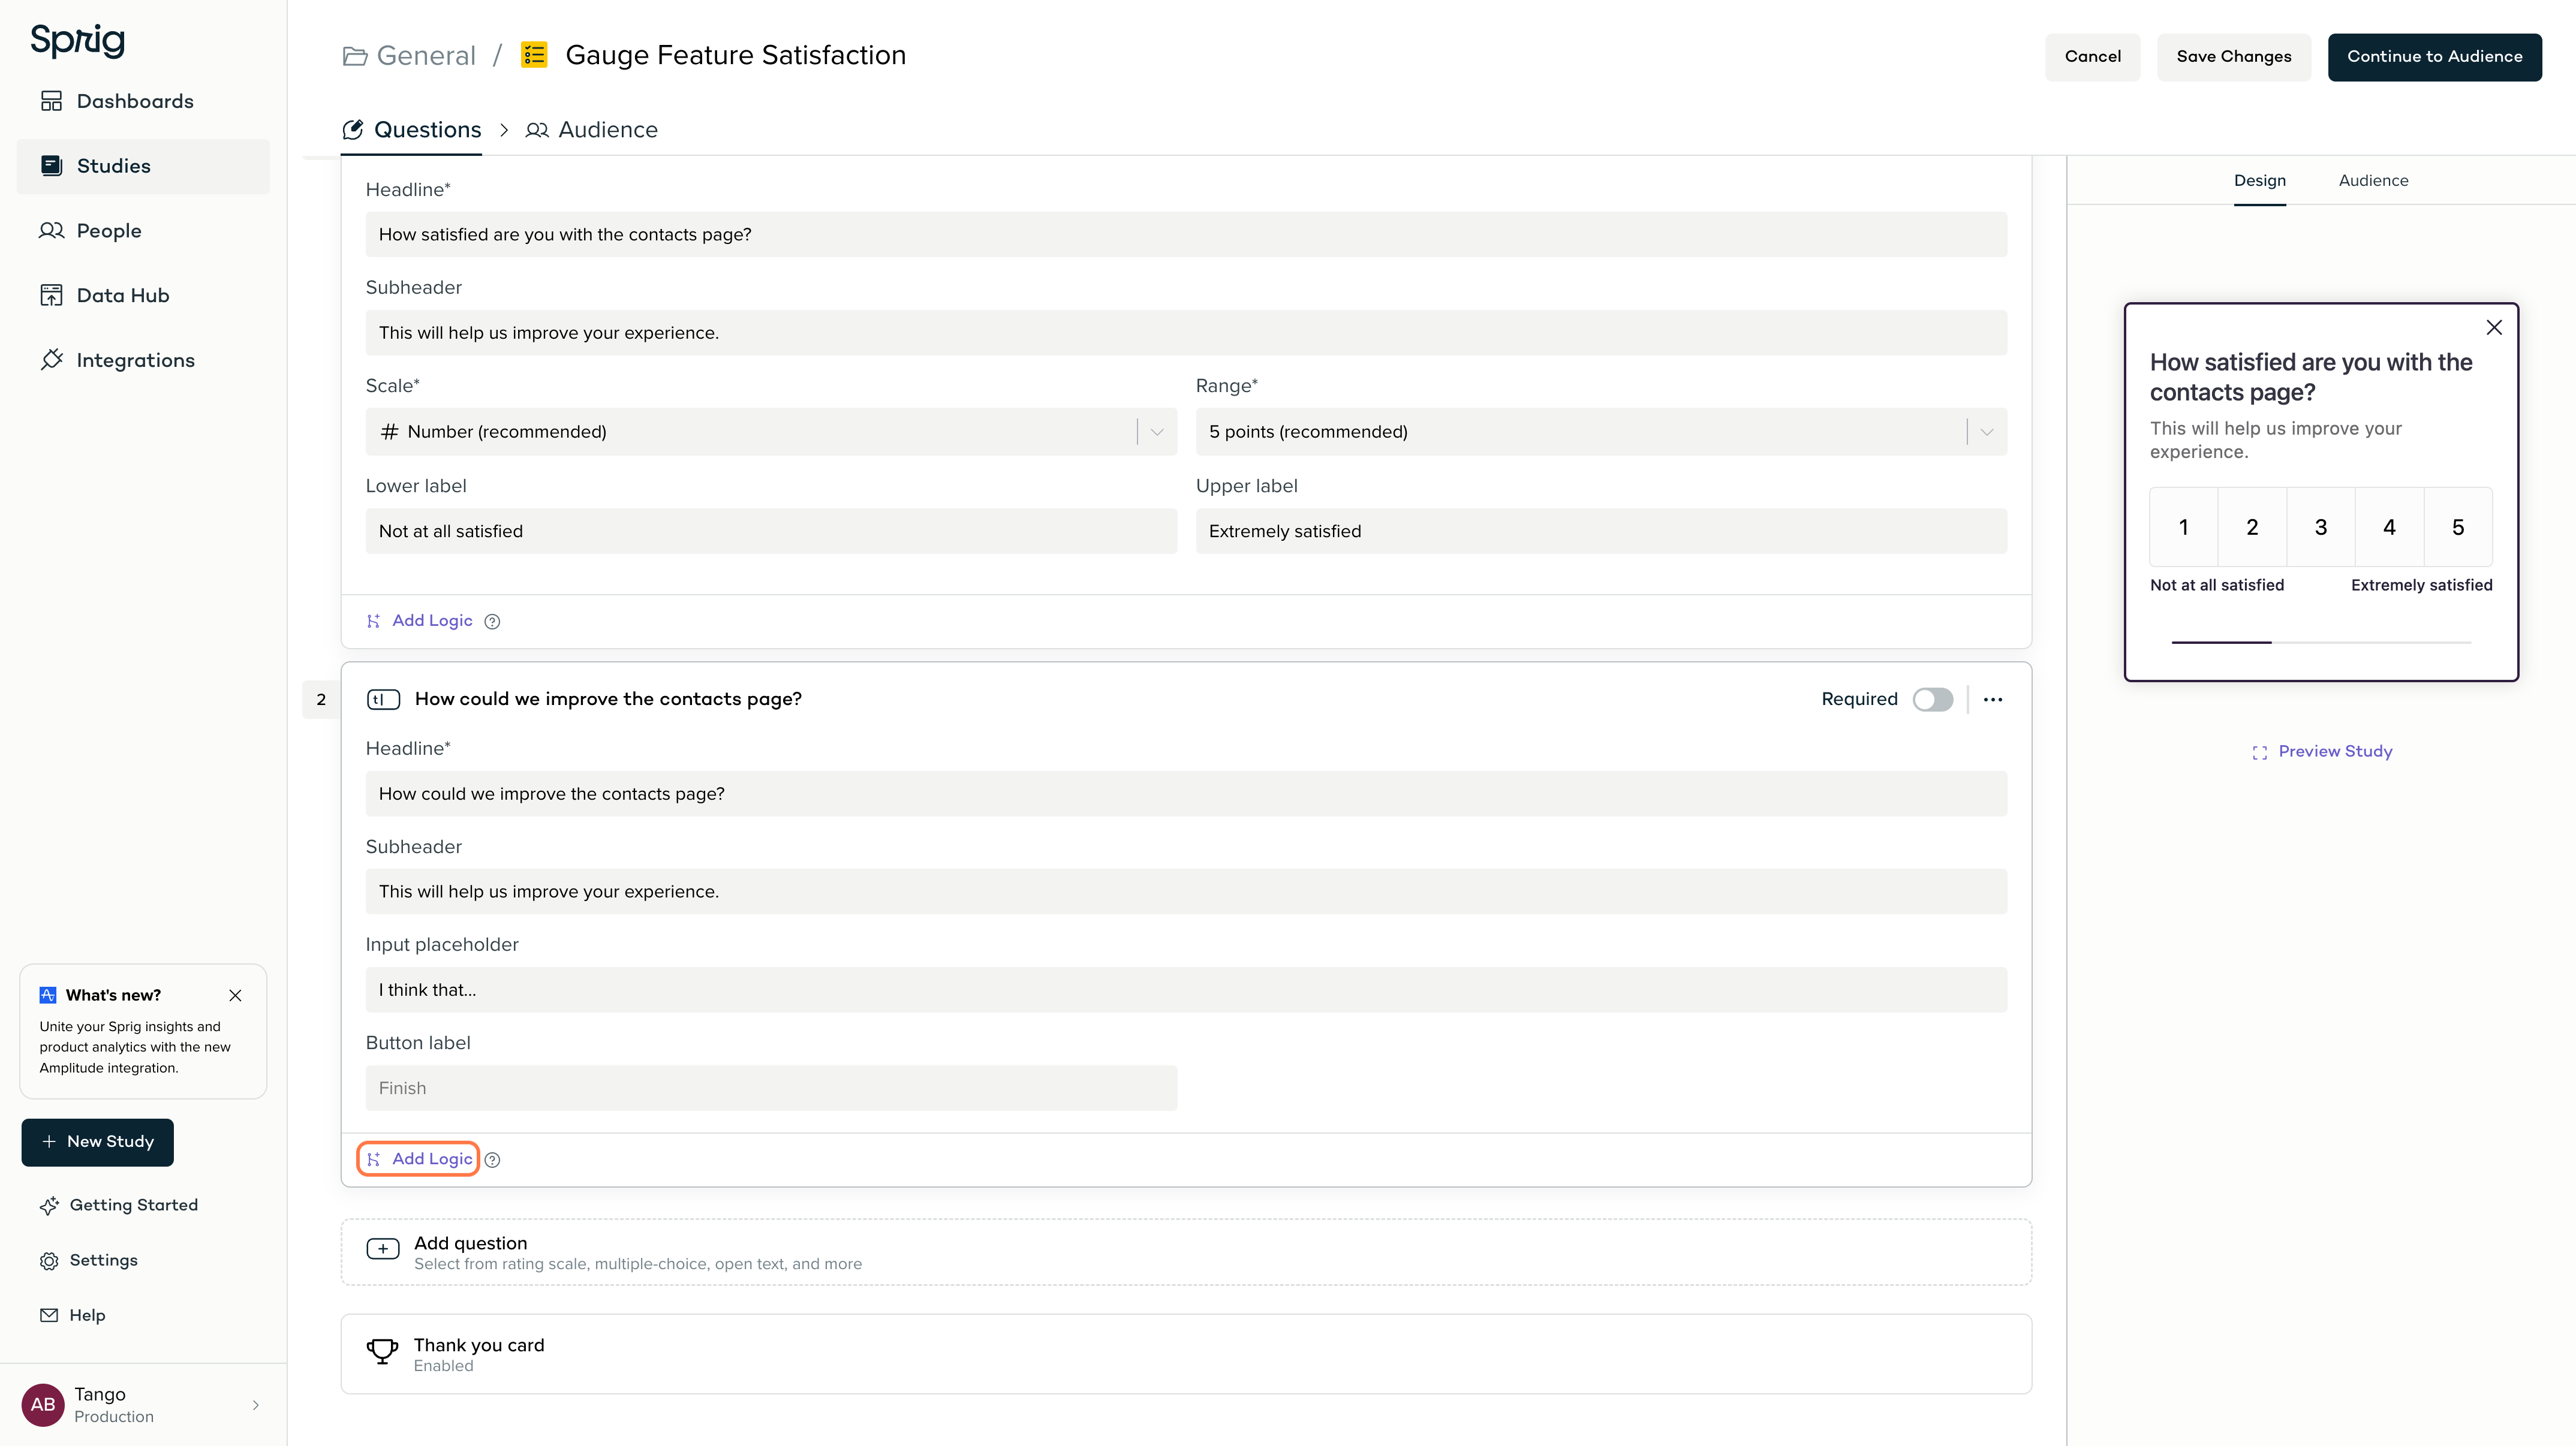Screen dimensions: 2576x1446
Task: Click the General folder icon
Action: coord(355,56)
